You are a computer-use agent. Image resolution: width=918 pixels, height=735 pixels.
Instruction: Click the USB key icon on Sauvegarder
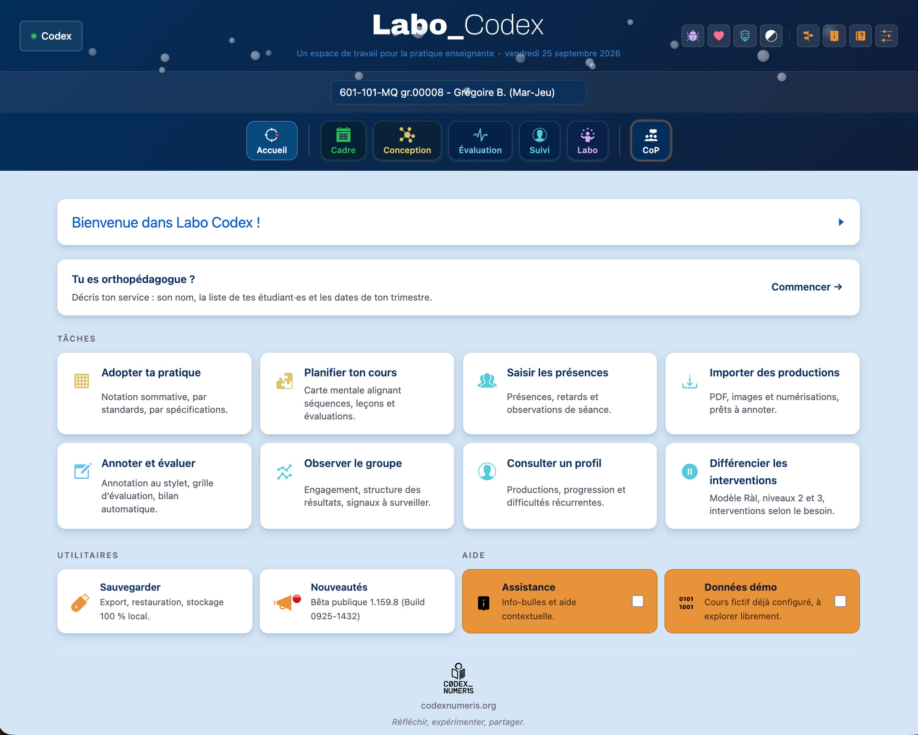coord(80,603)
